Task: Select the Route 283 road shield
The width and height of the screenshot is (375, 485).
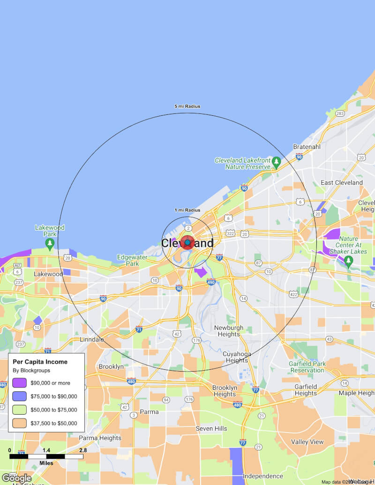Action: tap(340, 113)
